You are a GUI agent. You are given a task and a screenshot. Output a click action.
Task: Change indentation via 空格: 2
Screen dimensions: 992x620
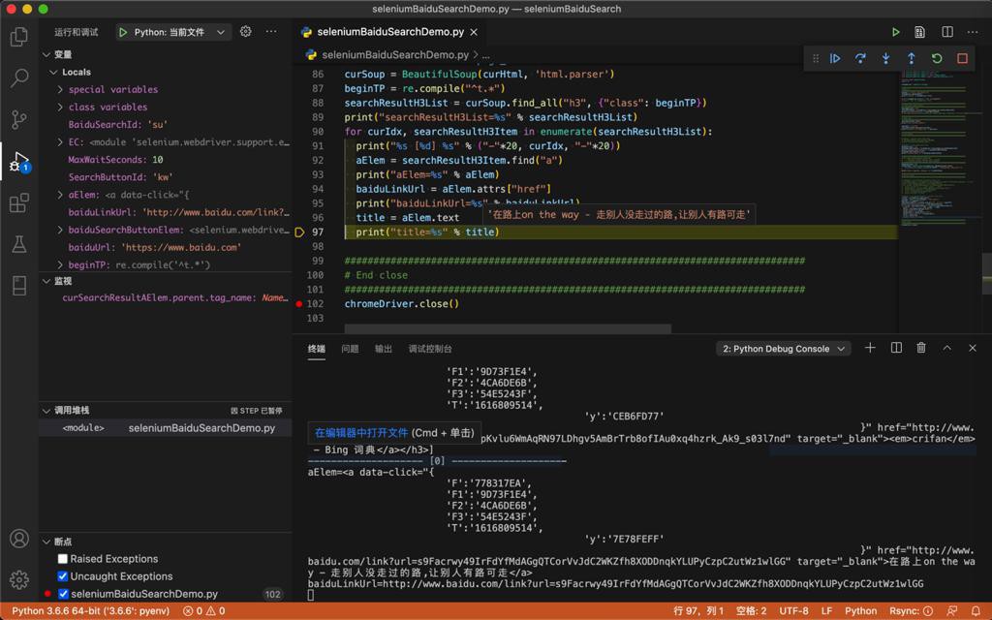click(751, 611)
